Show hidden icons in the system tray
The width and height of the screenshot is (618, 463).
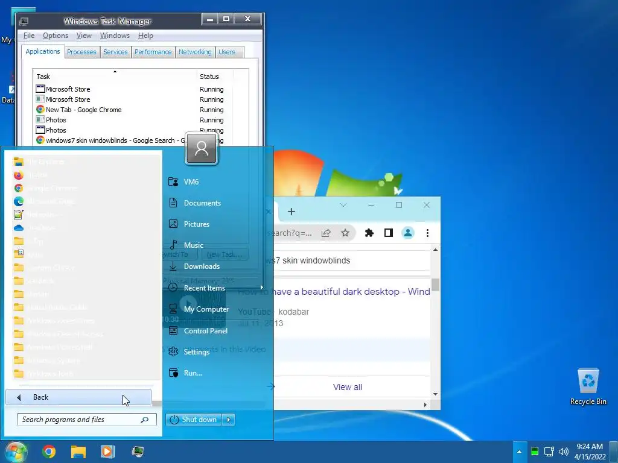(x=519, y=452)
